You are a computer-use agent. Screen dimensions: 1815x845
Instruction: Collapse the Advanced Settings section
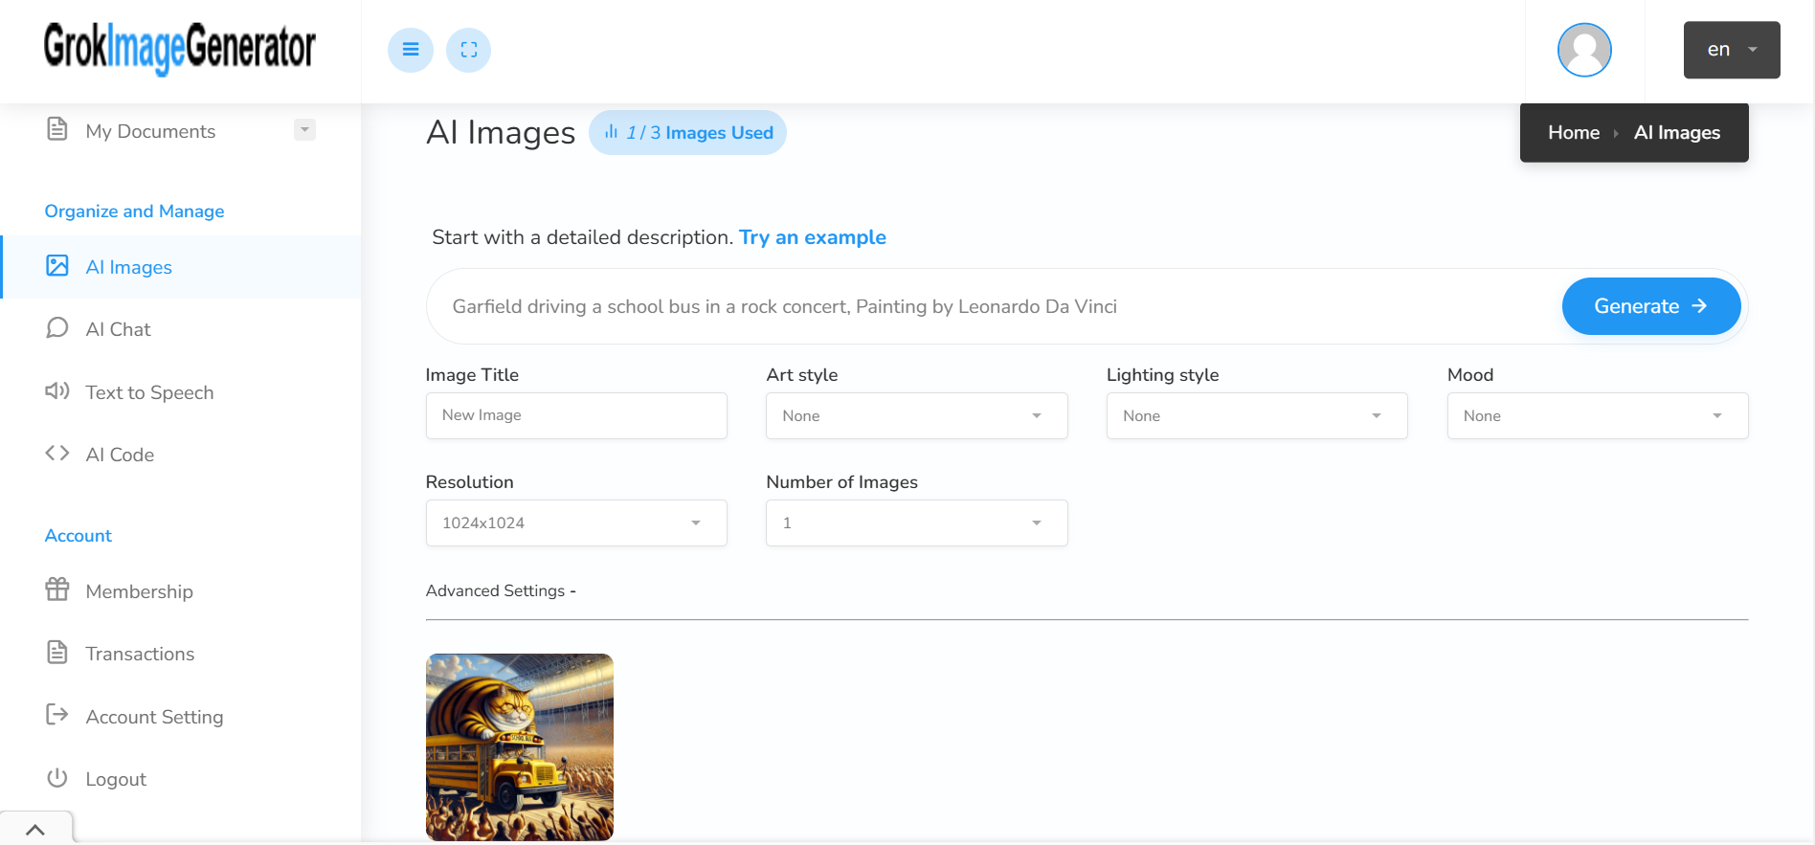click(501, 590)
